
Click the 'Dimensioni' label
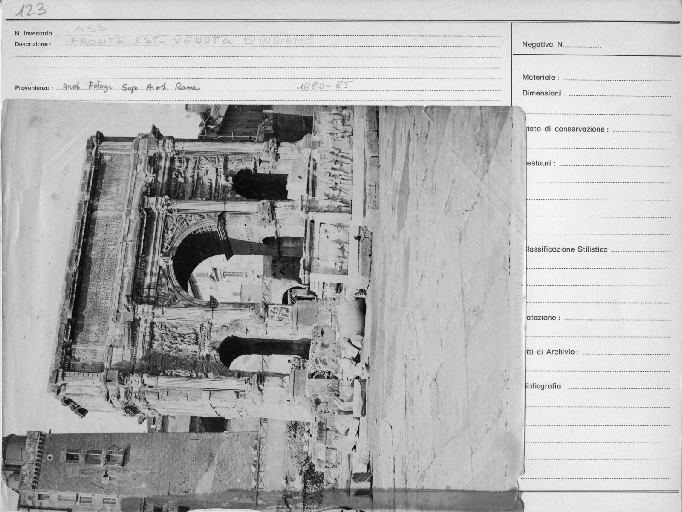tap(543, 93)
